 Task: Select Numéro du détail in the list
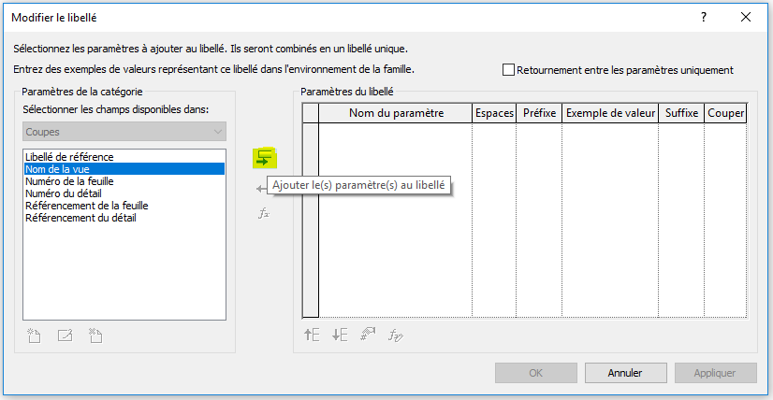64,193
